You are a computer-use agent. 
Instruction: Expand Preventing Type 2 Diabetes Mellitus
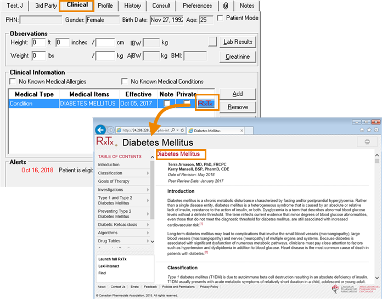[148, 214]
